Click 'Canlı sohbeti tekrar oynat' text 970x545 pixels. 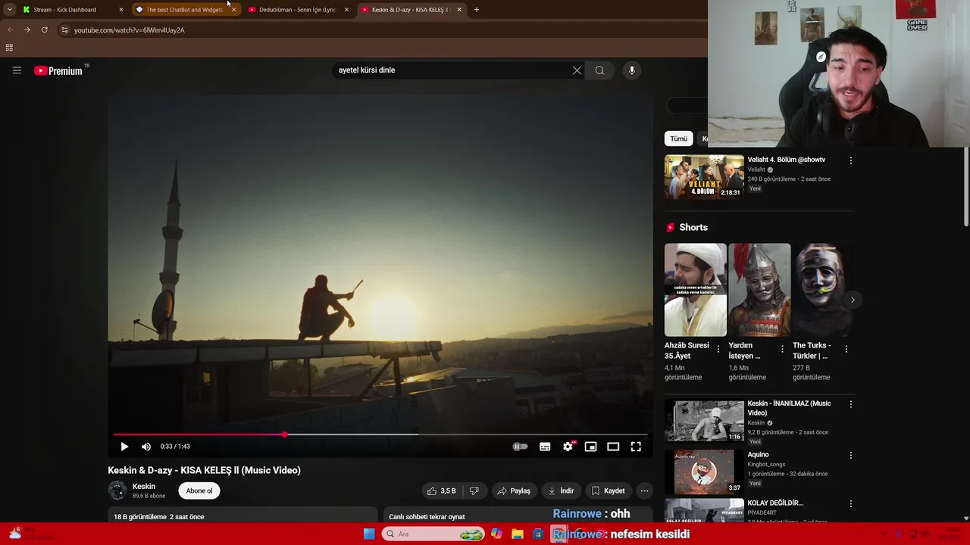click(427, 517)
